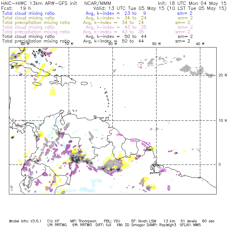Click the "SF: Noah LSM" model setting
228x228 pixels.
pos(144,221)
